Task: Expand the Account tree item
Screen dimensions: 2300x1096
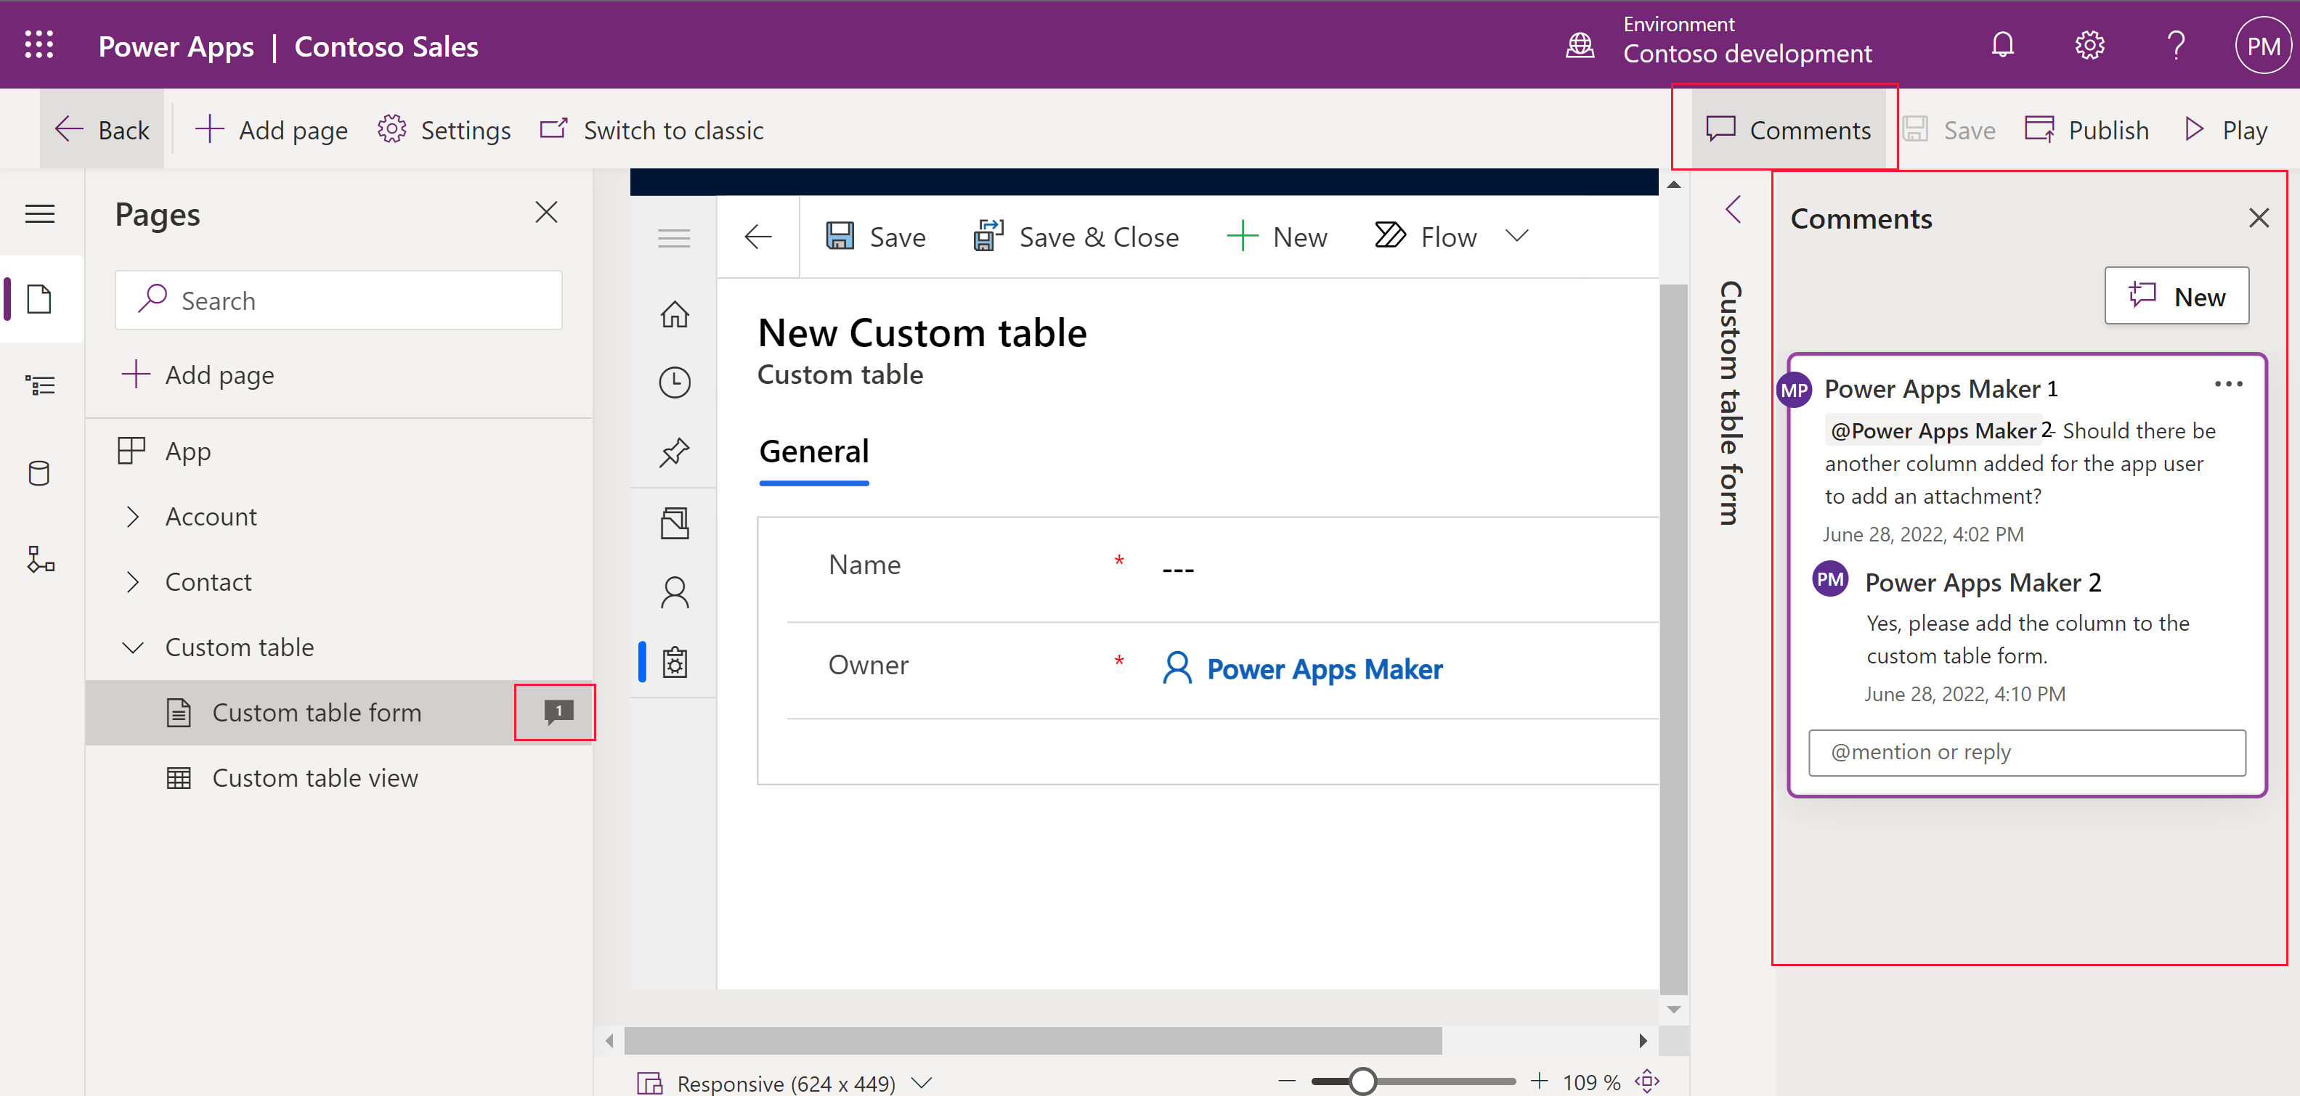Action: (x=134, y=516)
